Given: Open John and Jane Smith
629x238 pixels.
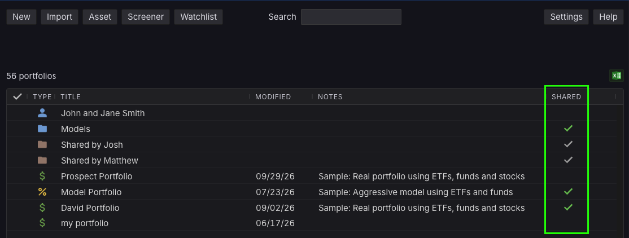Looking at the screenshot, I should point(103,113).
